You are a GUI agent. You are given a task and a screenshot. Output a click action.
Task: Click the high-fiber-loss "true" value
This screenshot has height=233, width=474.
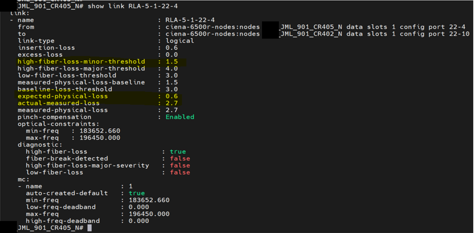click(x=178, y=152)
